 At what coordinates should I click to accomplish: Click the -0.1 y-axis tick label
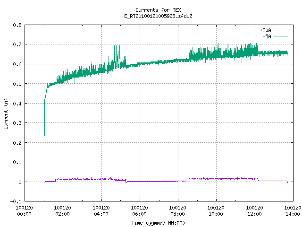[x=16, y=201]
